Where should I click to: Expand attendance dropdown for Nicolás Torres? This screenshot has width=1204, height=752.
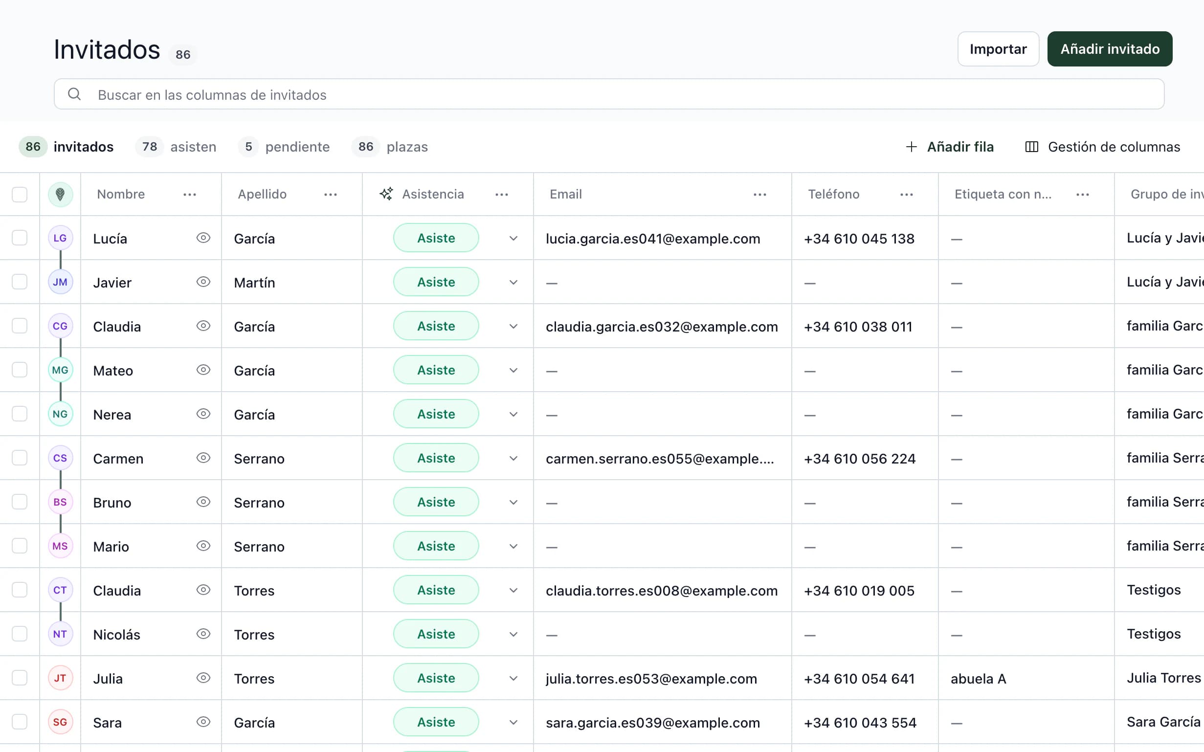[x=513, y=634]
